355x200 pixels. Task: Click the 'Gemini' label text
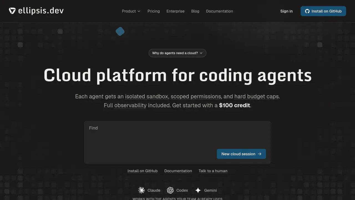click(x=211, y=190)
